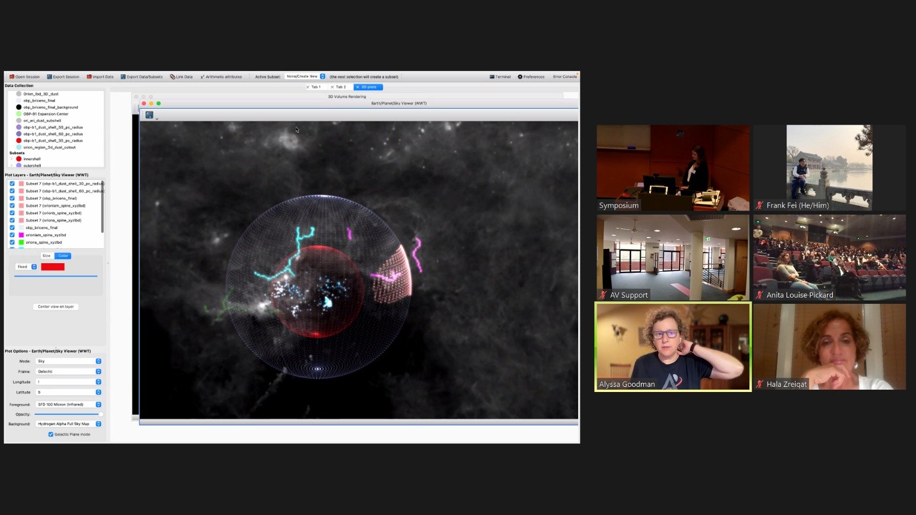Disable Galactic Plane mode checkbox
The image size is (916, 515).
(50, 434)
